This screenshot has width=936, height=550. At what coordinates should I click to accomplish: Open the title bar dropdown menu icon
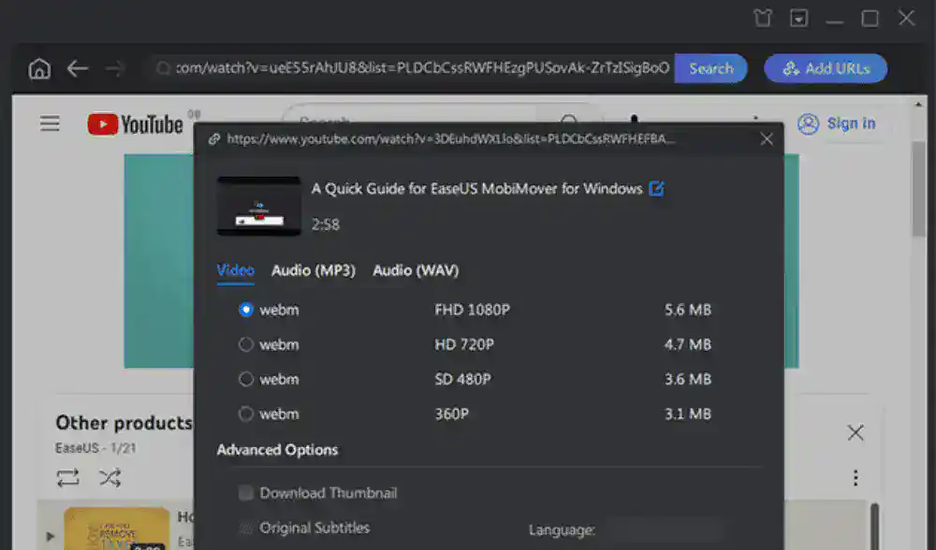click(798, 18)
